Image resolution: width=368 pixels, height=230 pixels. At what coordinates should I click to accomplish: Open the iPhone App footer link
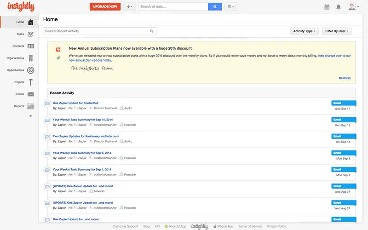[223, 226]
